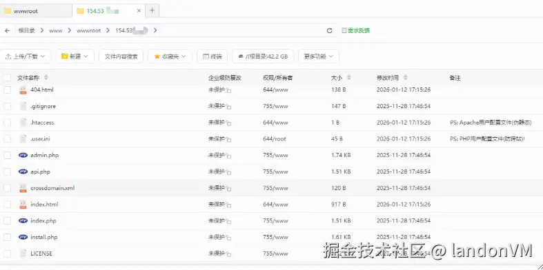Click the .gitignore file icon
The height and width of the screenshot is (270, 543).
(23, 106)
